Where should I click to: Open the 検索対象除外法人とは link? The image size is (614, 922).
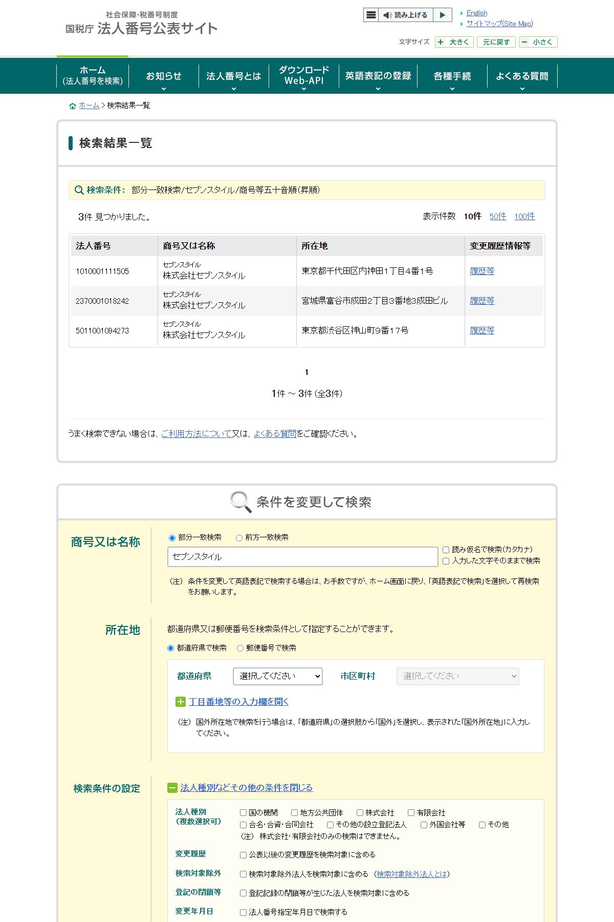coord(411,874)
